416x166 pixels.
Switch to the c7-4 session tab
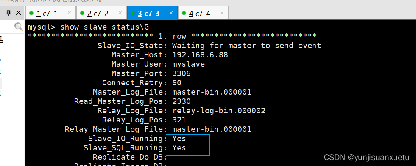(x=203, y=13)
